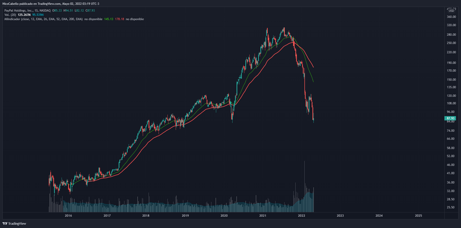Click the 66.00 price scale label

click(x=451, y=139)
